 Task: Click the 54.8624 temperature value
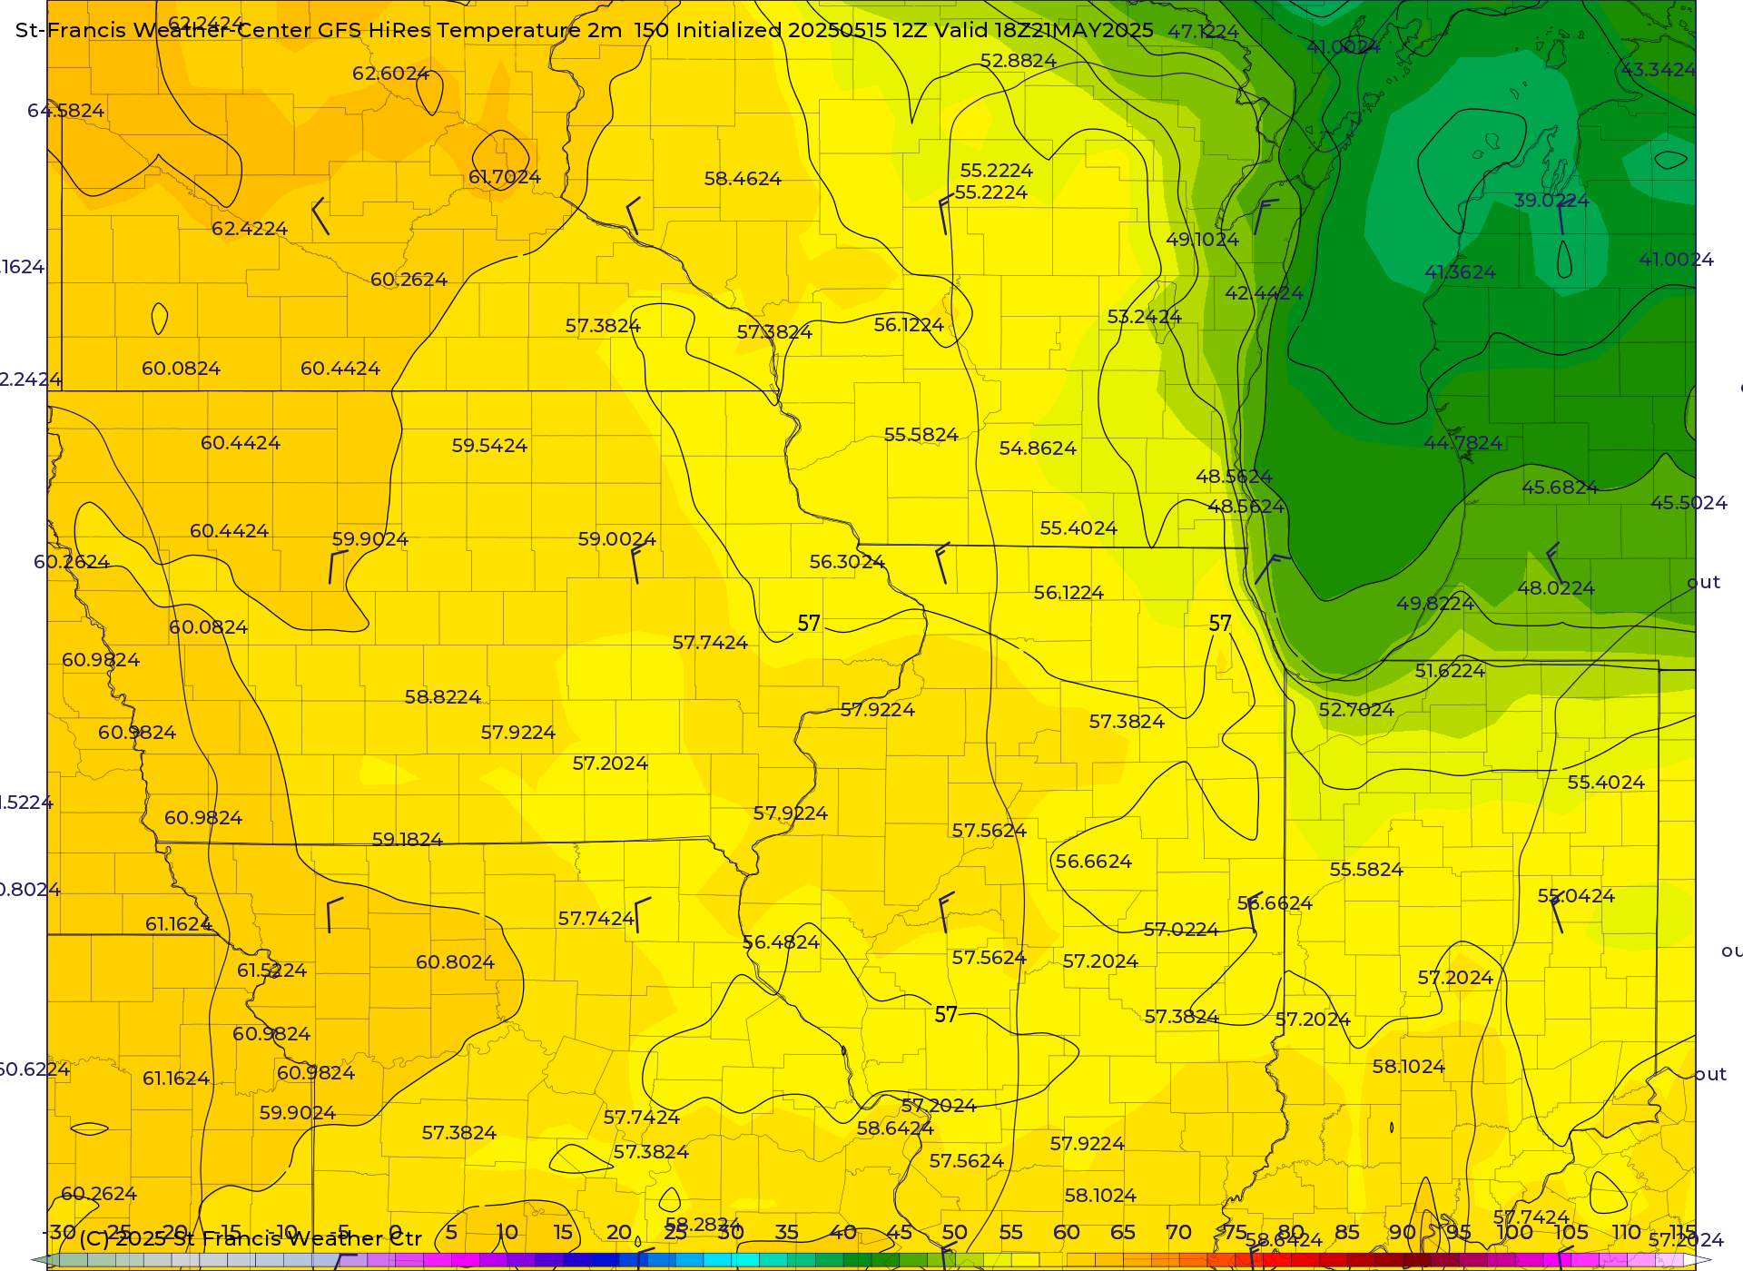pyautogui.click(x=1039, y=448)
